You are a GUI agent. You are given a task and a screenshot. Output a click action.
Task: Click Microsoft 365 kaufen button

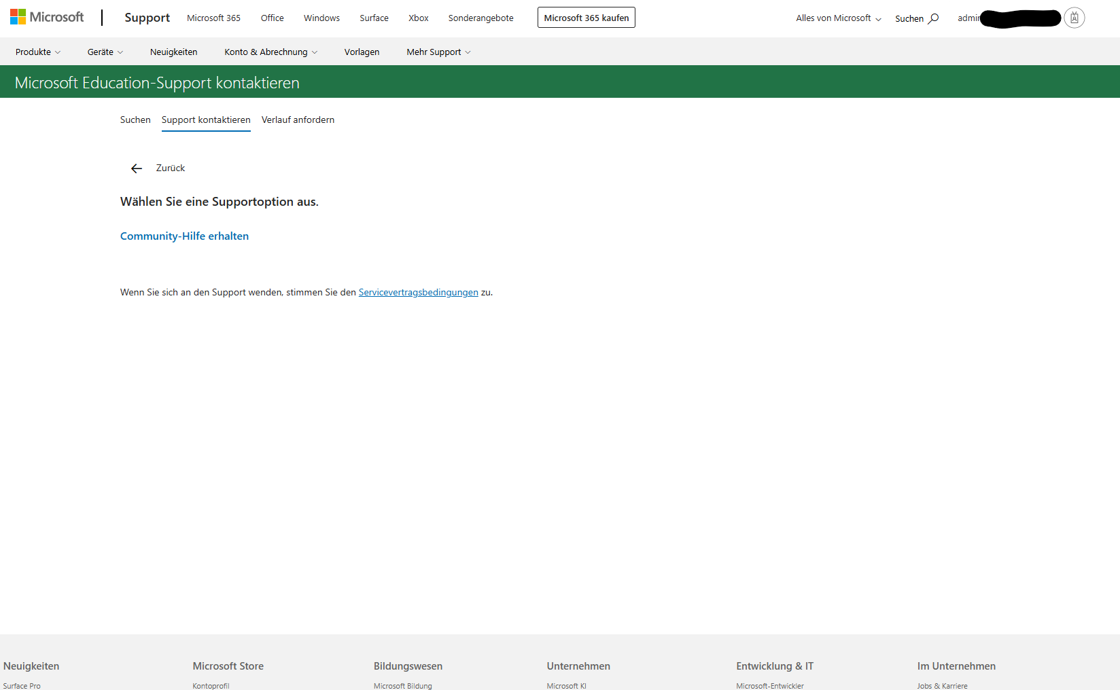coord(587,18)
